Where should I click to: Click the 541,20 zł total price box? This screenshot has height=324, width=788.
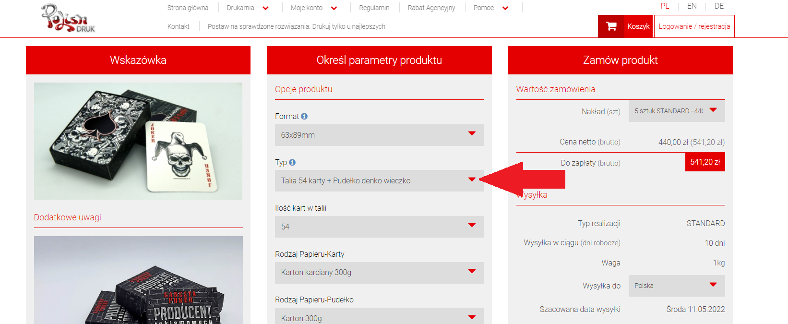(x=705, y=162)
